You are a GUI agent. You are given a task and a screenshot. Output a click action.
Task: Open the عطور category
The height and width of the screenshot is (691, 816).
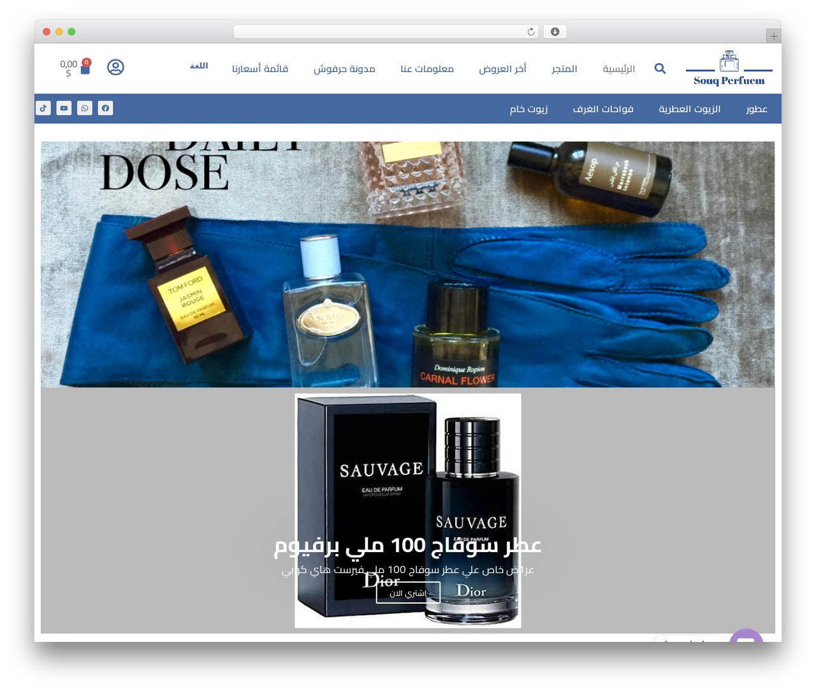[757, 109]
